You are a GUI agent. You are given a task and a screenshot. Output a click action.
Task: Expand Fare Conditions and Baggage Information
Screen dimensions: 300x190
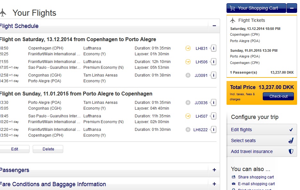tap(214, 184)
